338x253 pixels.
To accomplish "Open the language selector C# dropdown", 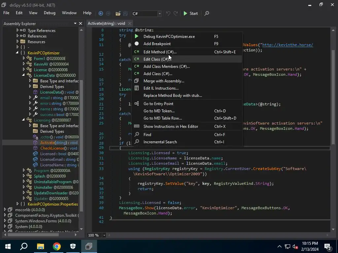I will (x=159, y=14).
